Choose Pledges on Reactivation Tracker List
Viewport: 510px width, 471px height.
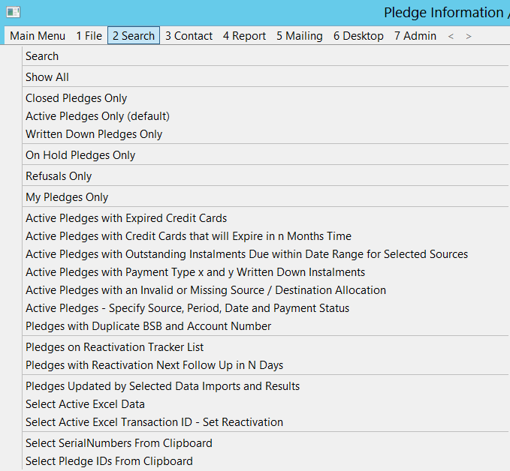[114, 347]
